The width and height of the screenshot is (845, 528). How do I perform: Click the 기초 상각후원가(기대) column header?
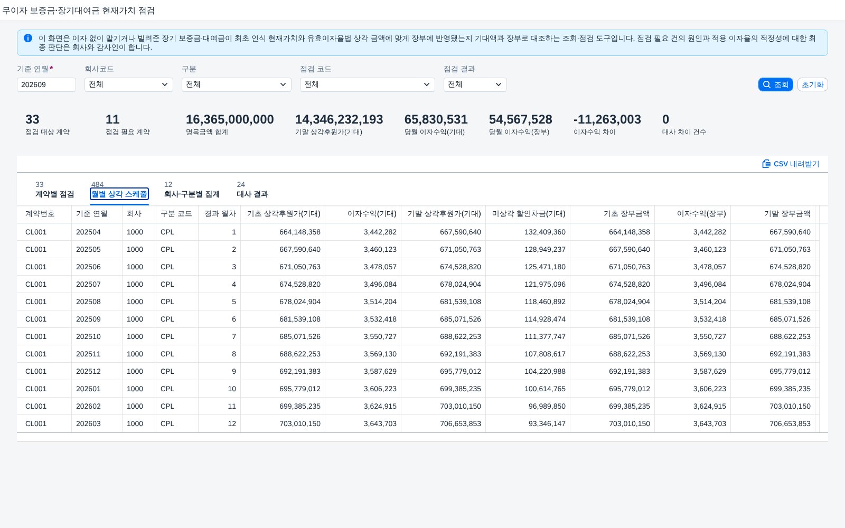click(284, 214)
